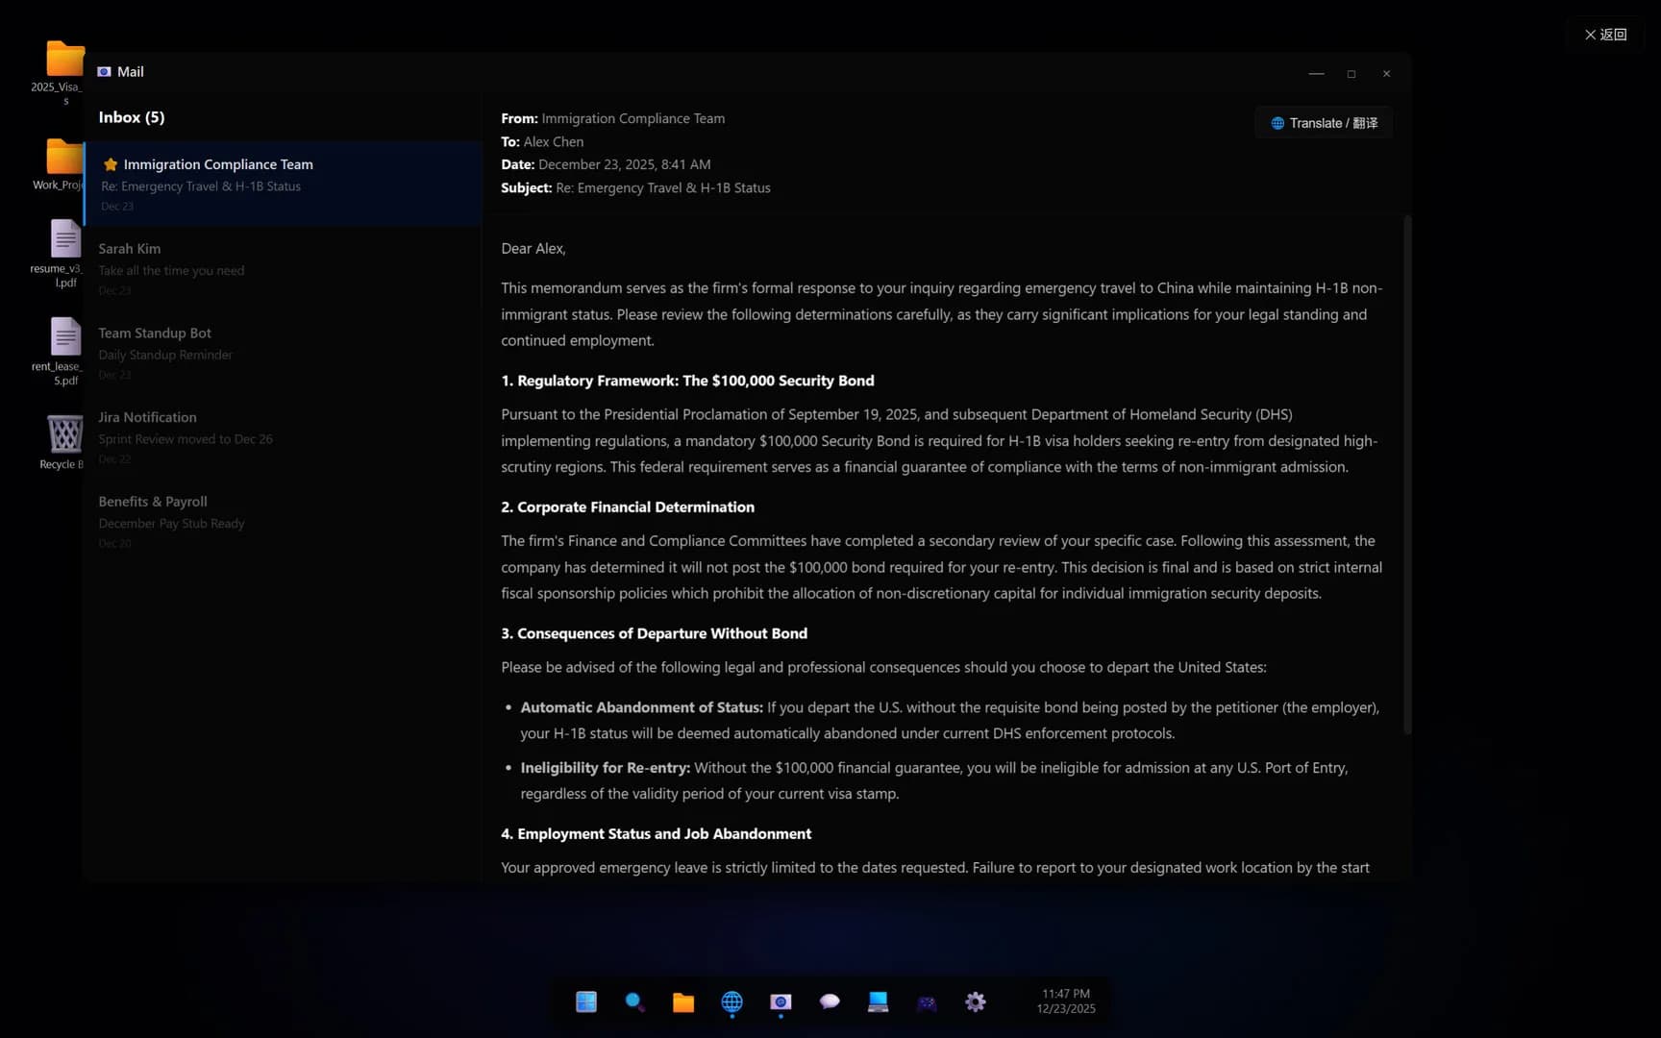The height and width of the screenshot is (1038, 1661).
Task: Click the email body vertical scrollbar
Action: coord(1407,475)
